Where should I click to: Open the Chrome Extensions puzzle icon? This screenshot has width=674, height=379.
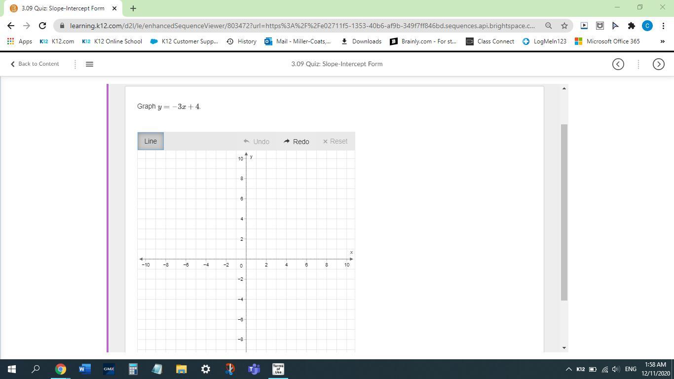631,25
